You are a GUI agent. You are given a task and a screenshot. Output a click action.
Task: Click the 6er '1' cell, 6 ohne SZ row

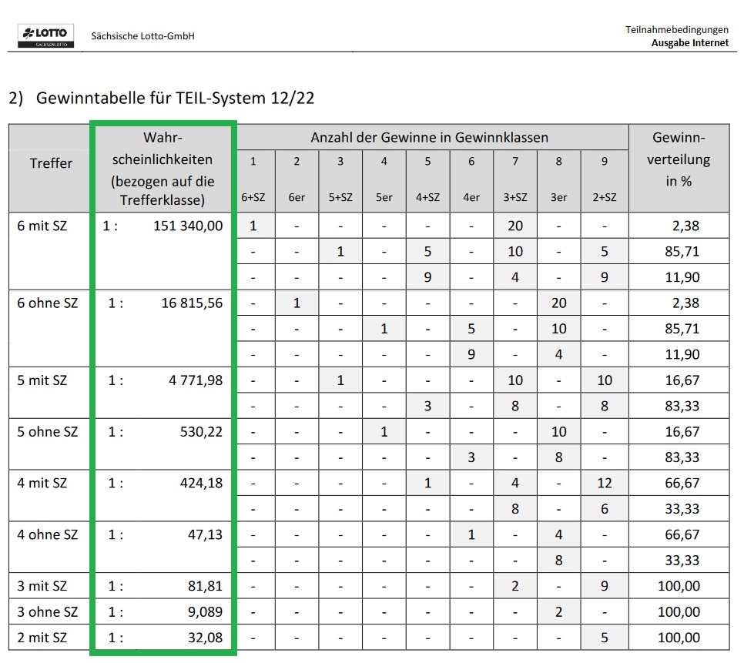(x=297, y=303)
